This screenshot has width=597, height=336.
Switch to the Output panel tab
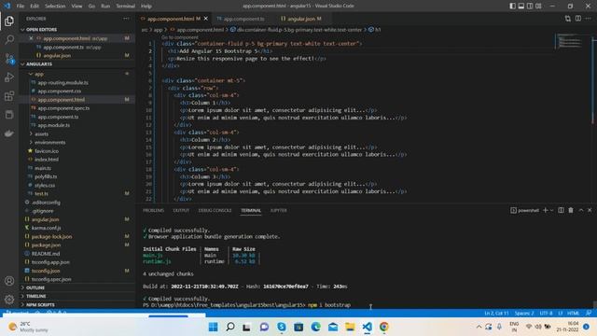click(x=181, y=210)
